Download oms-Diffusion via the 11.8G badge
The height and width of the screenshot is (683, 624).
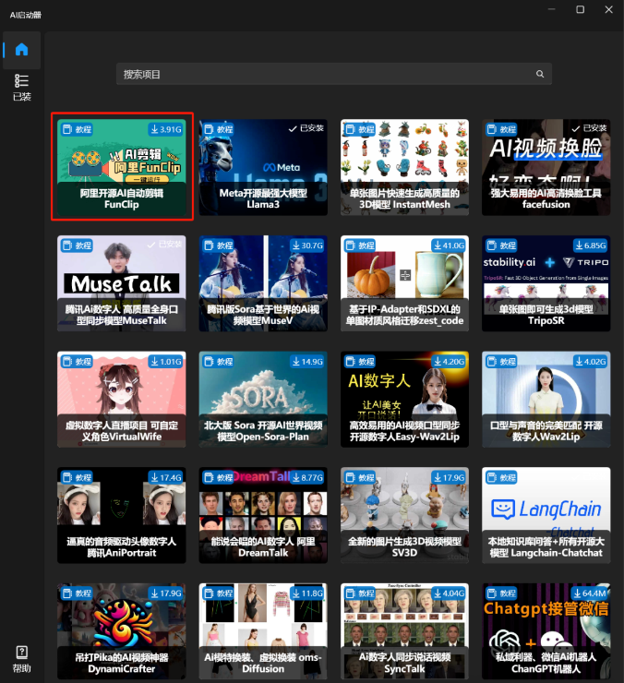(x=307, y=593)
